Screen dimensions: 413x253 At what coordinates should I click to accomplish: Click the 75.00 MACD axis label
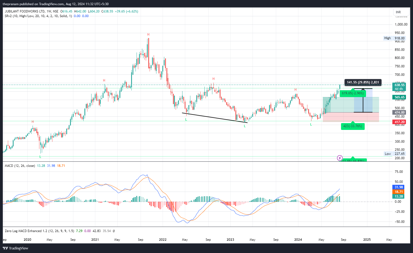399,172
